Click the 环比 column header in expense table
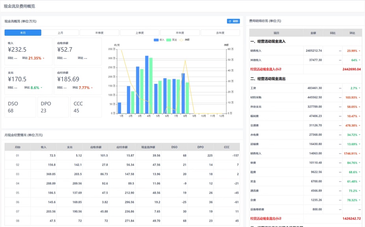365x227 pixels. coord(352,33)
